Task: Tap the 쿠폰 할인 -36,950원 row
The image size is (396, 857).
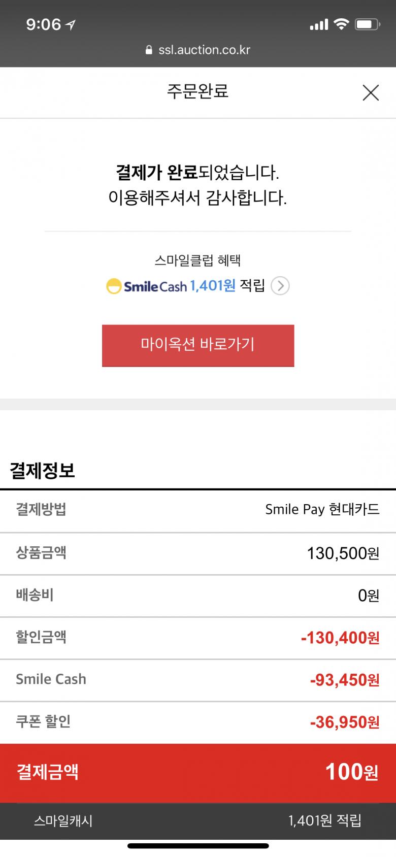Action: pyautogui.click(x=198, y=722)
